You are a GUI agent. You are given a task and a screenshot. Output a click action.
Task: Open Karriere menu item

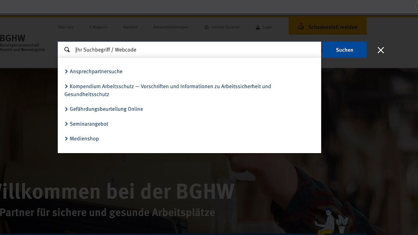click(x=130, y=27)
